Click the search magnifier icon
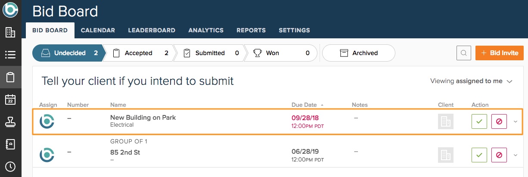Screen dimensions: 528x177 (x=464, y=53)
